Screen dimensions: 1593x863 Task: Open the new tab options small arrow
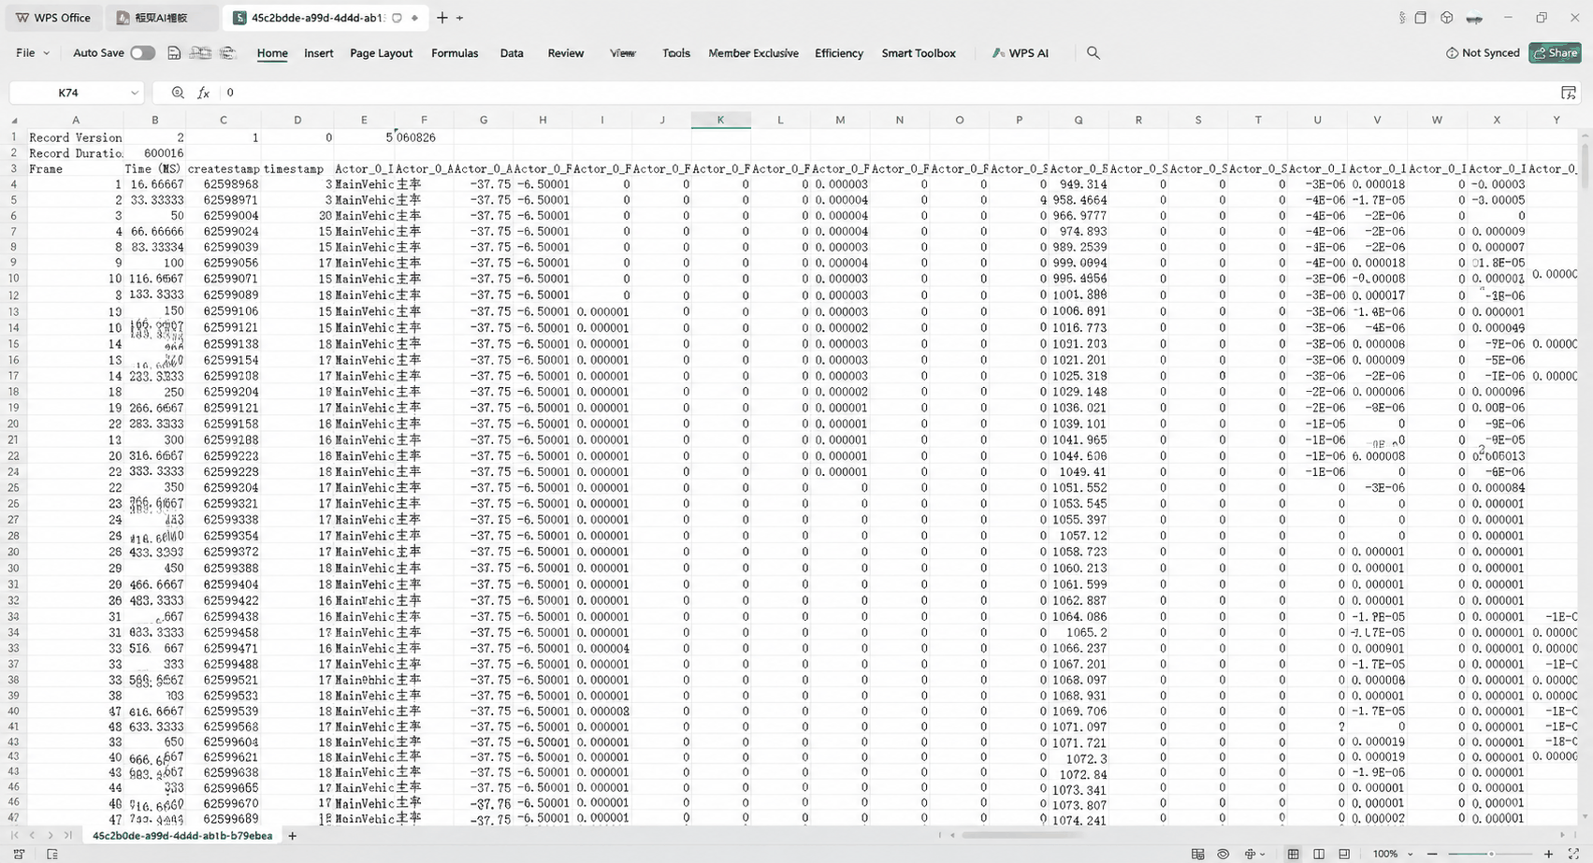click(459, 18)
